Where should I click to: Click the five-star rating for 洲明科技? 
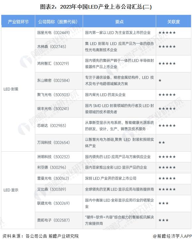(167, 157)
